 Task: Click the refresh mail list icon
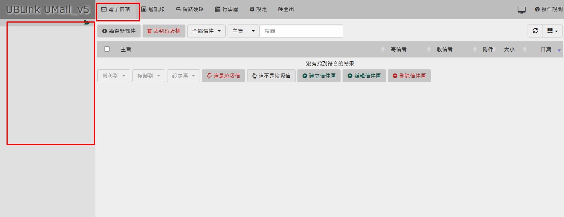pyautogui.click(x=535, y=31)
